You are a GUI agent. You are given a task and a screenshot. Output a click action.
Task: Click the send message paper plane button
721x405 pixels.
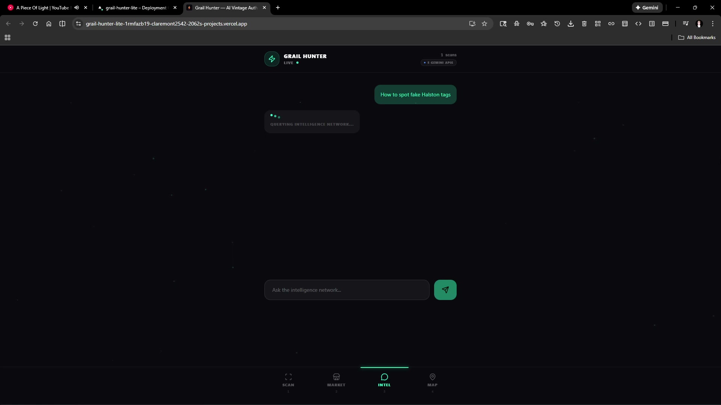(445, 290)
